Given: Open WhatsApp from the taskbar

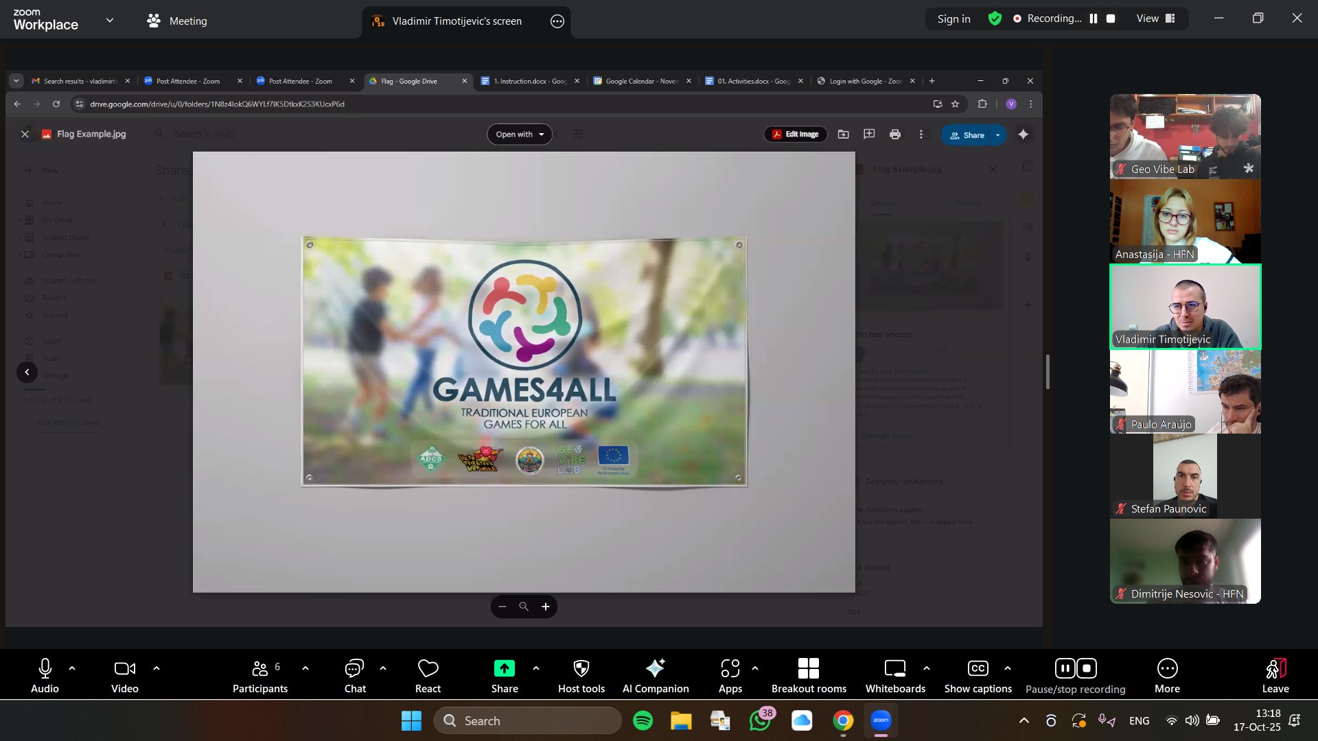Looking at the screenshot, I should pyautogui.click(x=761, y=720).
